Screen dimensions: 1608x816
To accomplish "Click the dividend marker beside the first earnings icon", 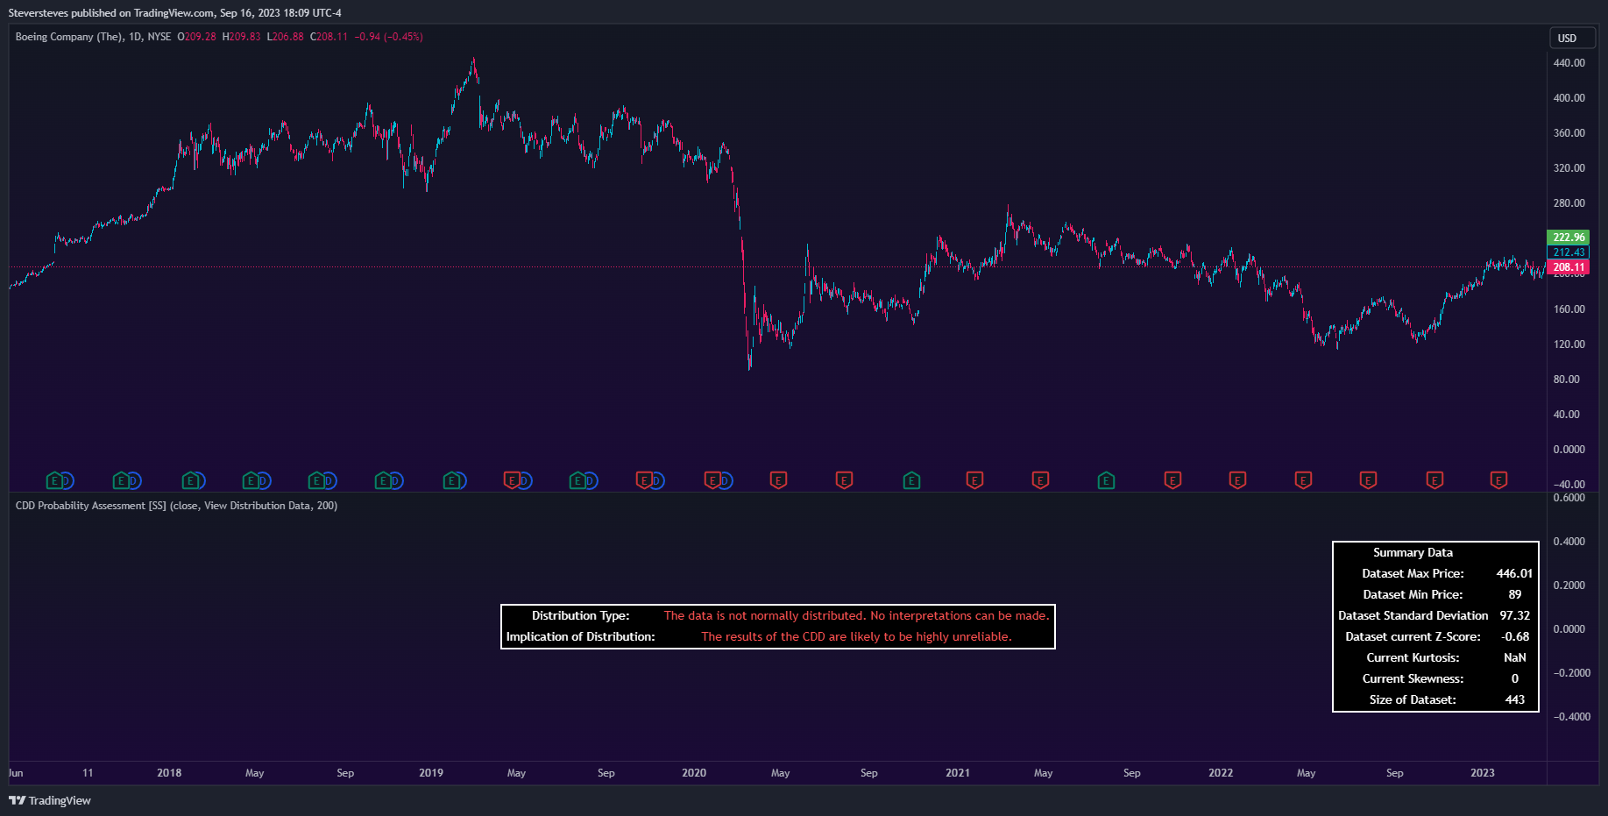I will tap(67, 480).
